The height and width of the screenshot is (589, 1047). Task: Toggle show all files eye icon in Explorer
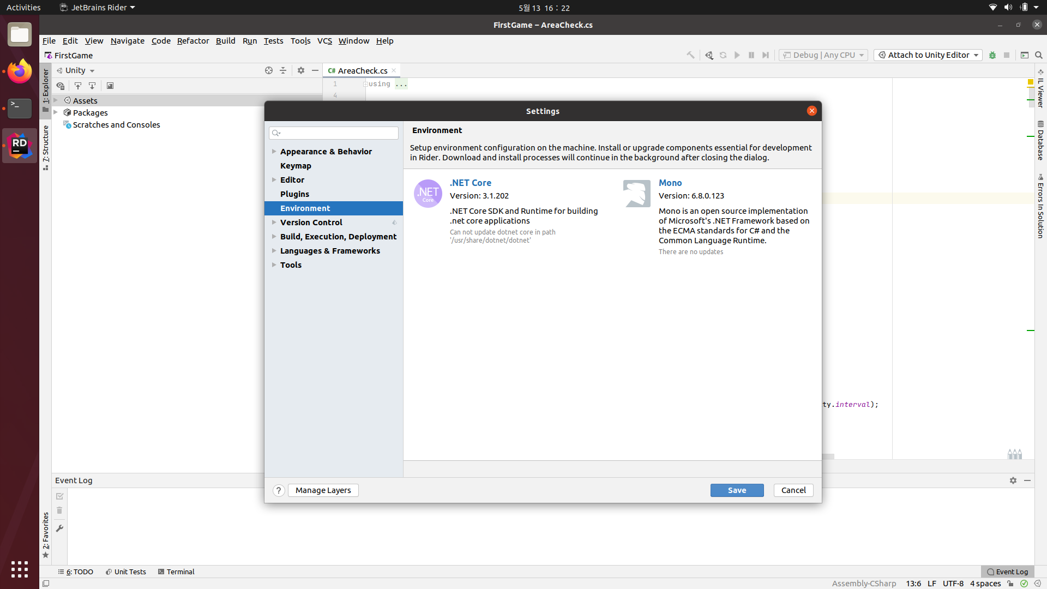pos(61,86)
